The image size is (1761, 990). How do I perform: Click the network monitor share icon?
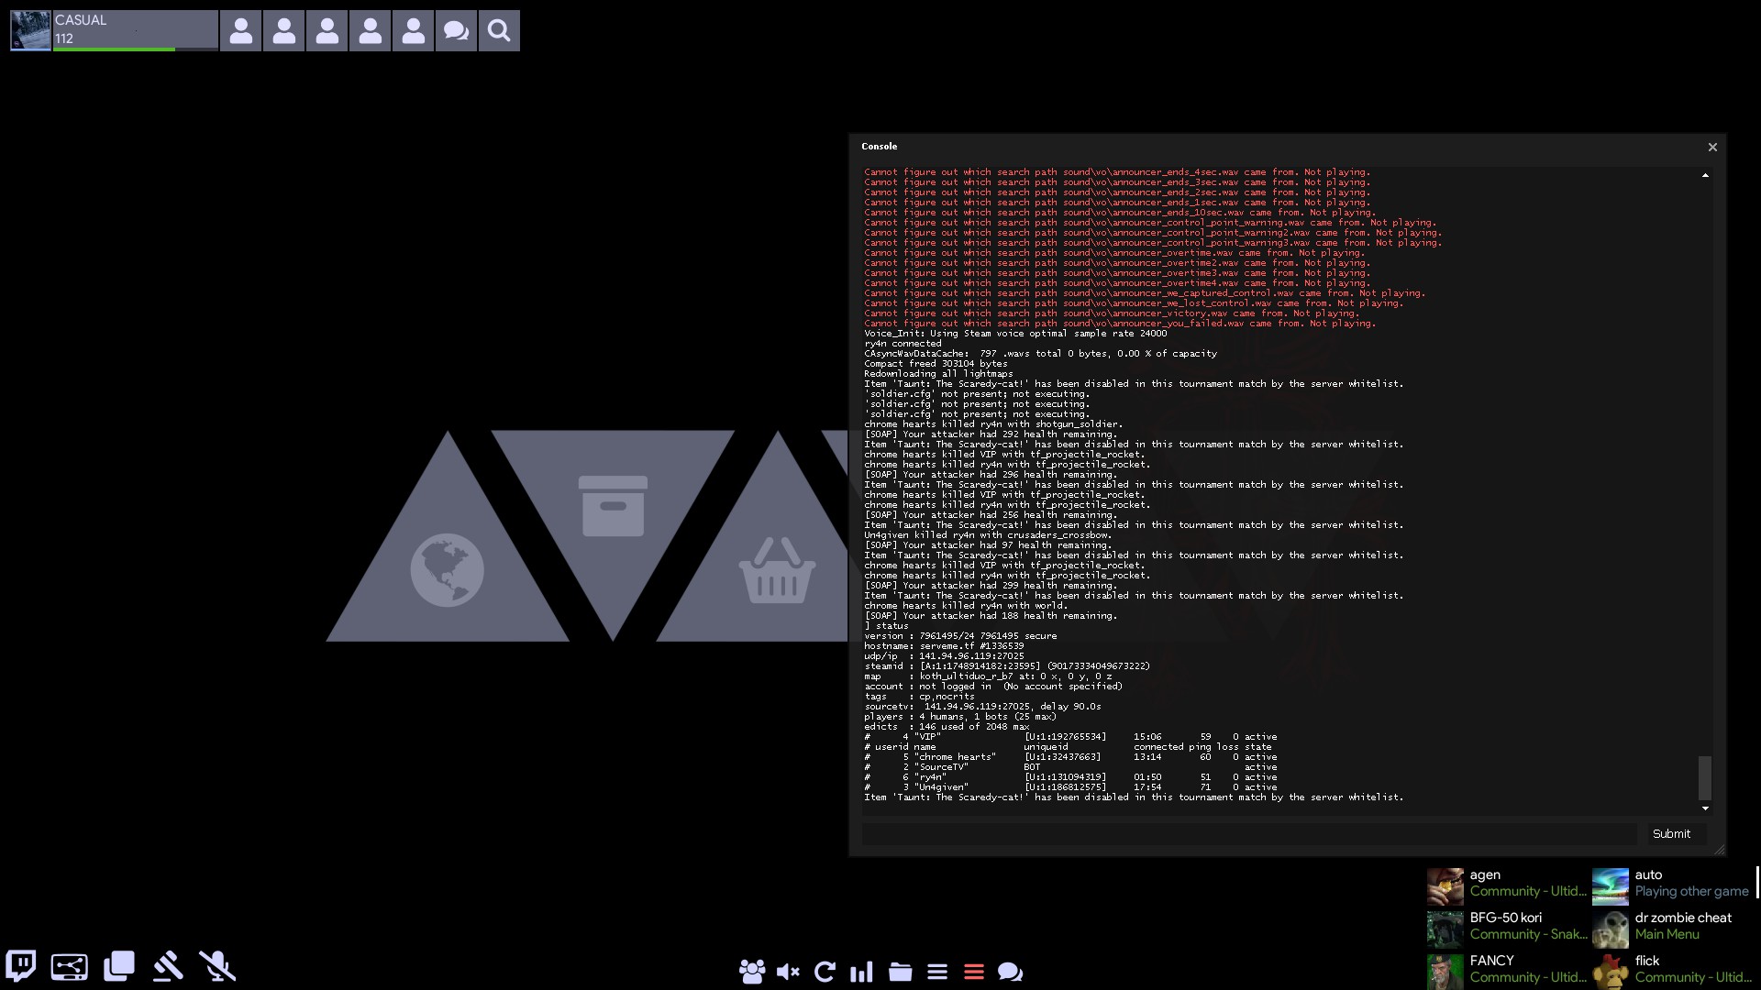click(70, 966)
